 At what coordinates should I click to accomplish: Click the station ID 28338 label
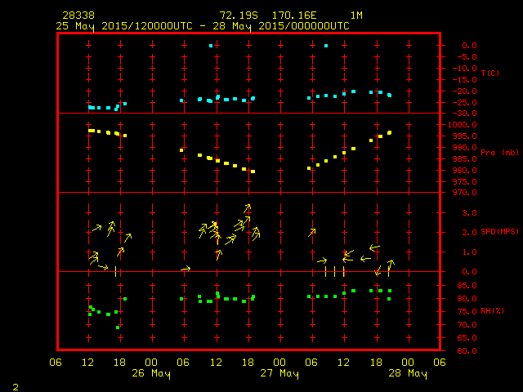78,16
